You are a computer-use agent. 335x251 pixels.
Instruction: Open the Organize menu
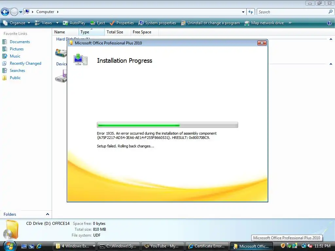[17, 23]
